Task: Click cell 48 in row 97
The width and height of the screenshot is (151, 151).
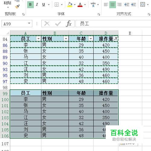Action: click(81, 81)
